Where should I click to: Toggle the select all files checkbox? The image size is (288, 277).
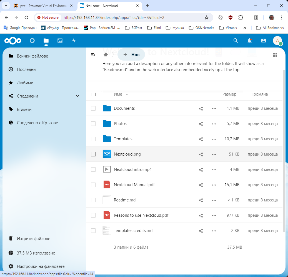(93, 94)
